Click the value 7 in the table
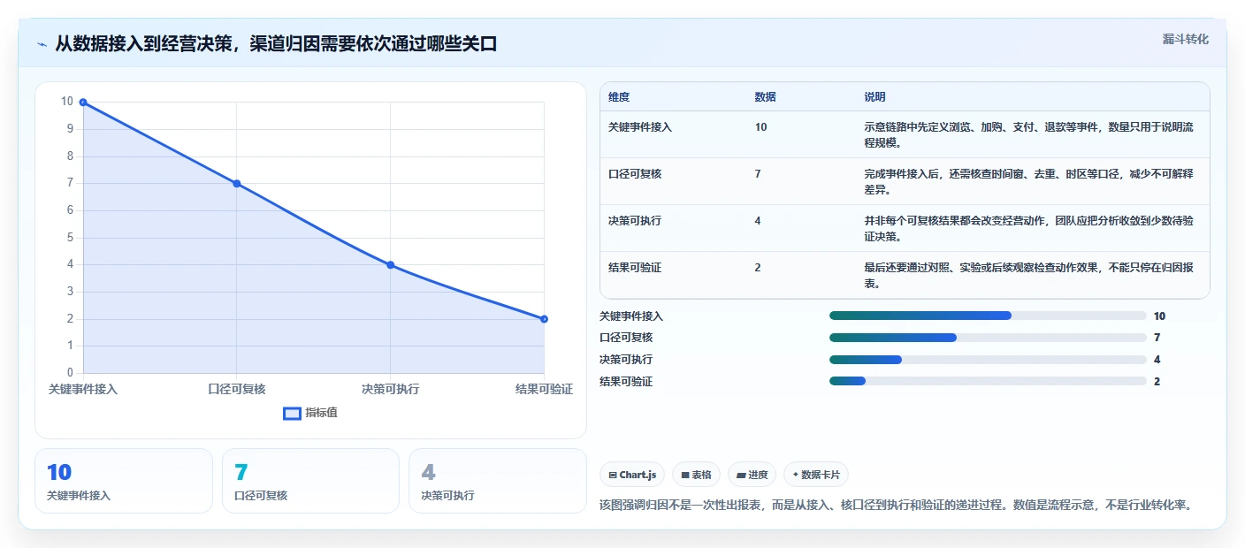 (x=758, y=174)
